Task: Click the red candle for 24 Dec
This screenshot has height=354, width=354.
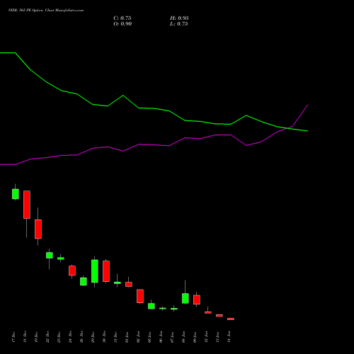Action: point(72,270)
